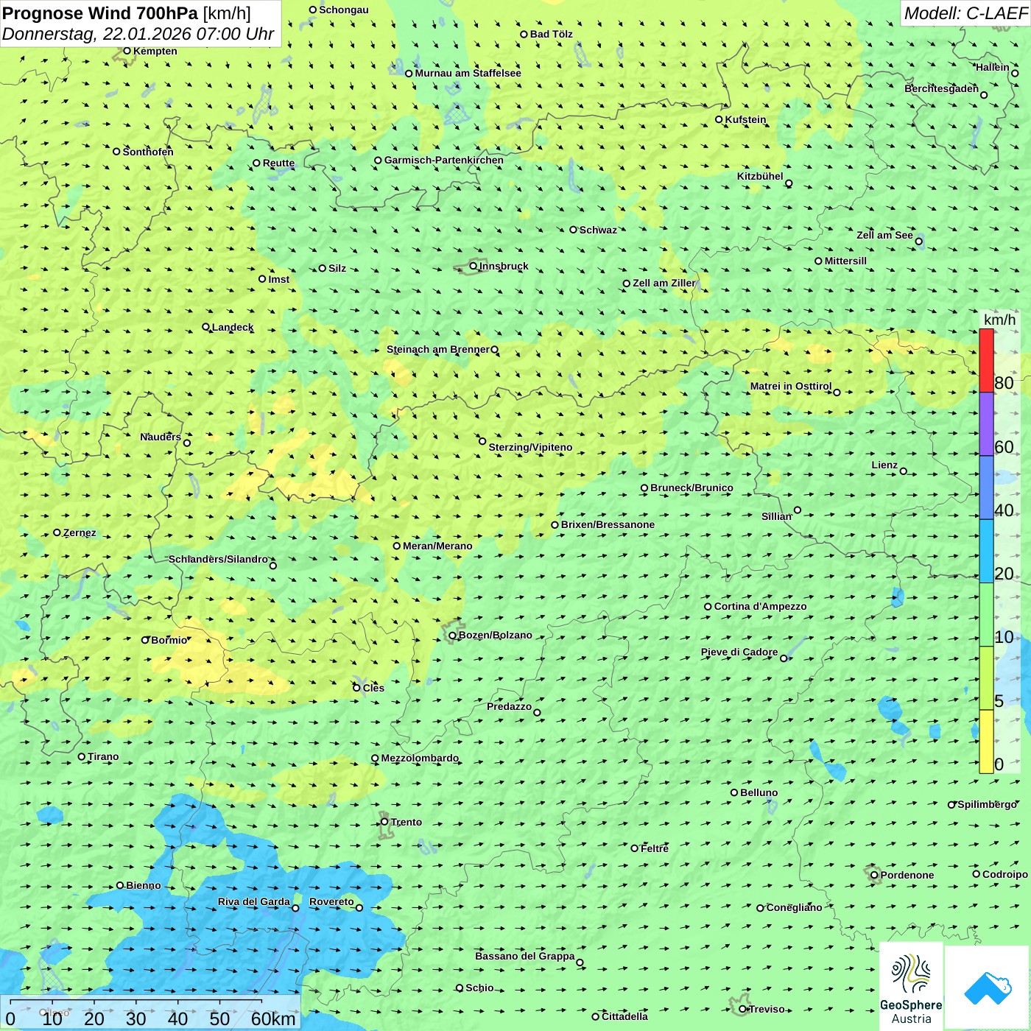Click the Innsbruck city marker
Viewport: 1031px width, 1031px height.
click(474, 266)
